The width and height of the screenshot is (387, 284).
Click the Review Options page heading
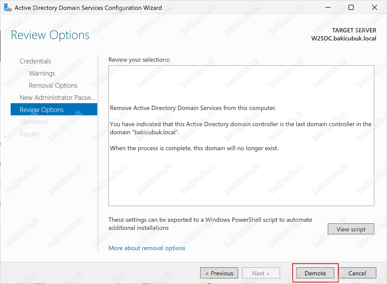pyautogui.click(x=50, y=35)
